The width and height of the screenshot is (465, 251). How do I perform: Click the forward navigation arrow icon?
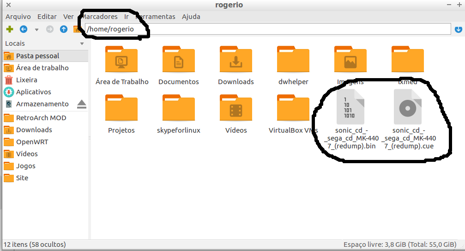50,30
